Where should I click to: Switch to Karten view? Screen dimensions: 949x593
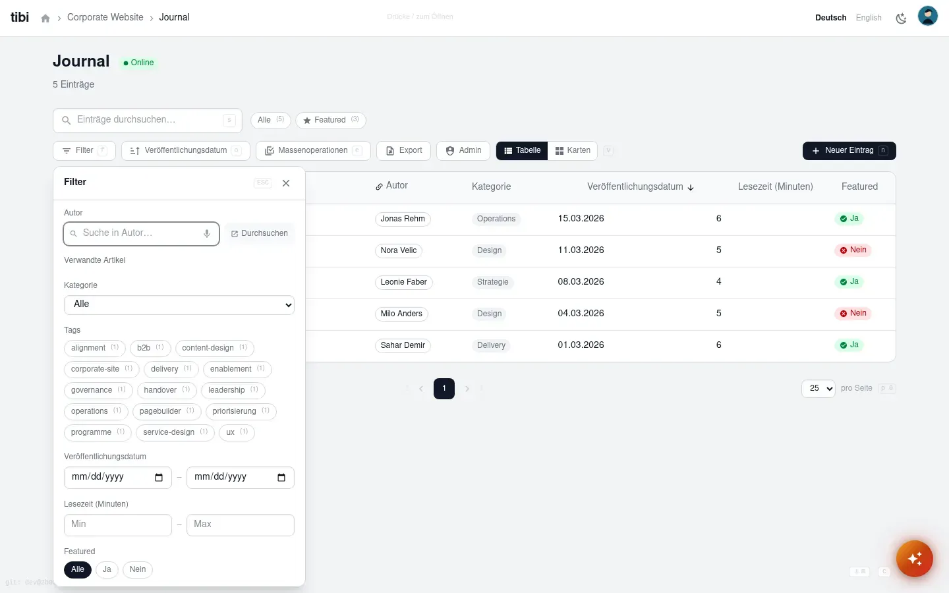coord(573,151)
